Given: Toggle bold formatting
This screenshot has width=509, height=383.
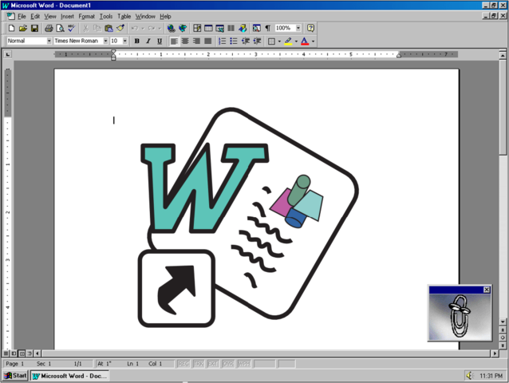Looking at the screenshot, I should 137,41.
